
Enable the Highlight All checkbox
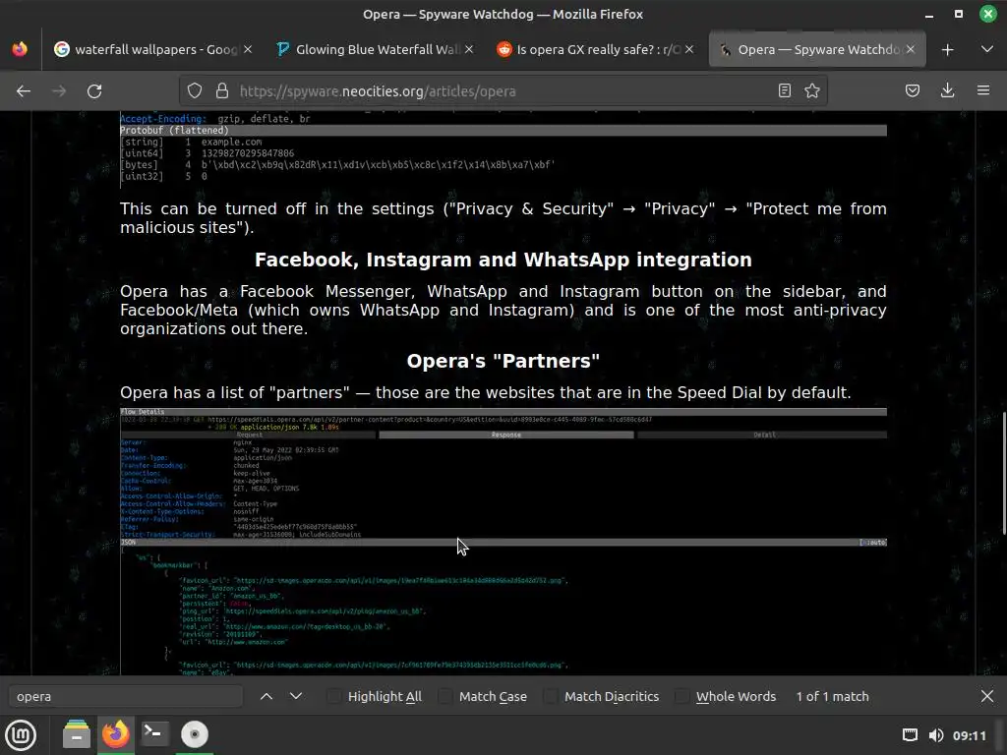point(334,697)
